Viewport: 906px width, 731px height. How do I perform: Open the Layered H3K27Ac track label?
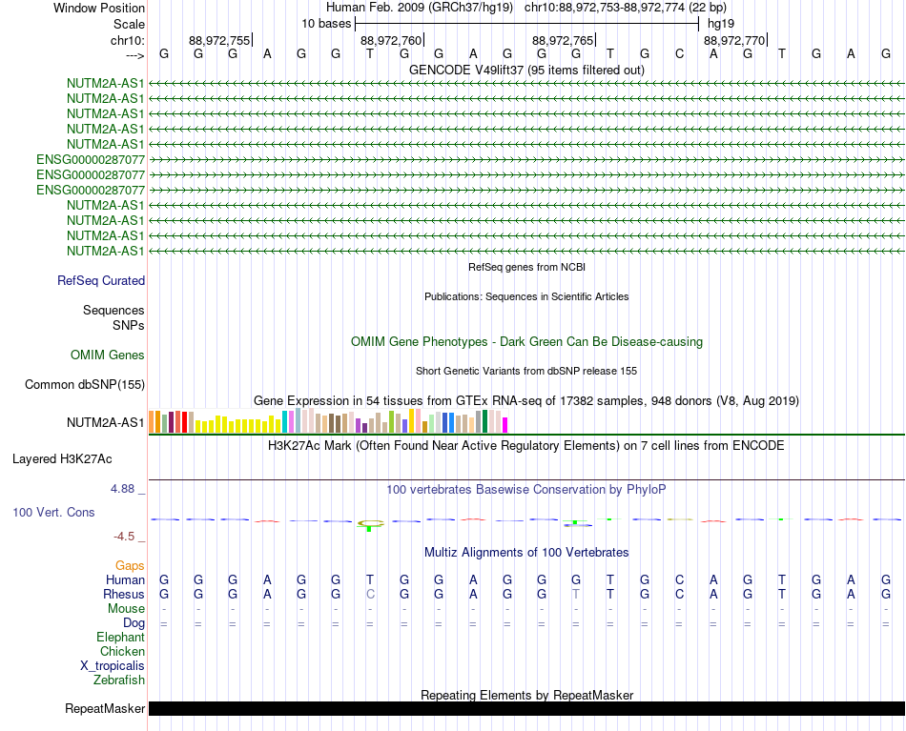pos(62,459)
